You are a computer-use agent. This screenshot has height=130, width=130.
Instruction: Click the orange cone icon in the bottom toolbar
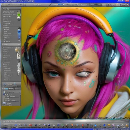click(x=72, y=125)
